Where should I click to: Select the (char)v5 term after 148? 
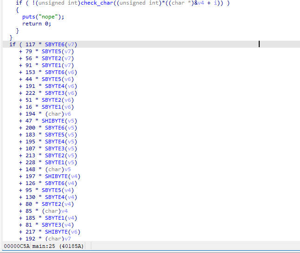coord(58,169)
